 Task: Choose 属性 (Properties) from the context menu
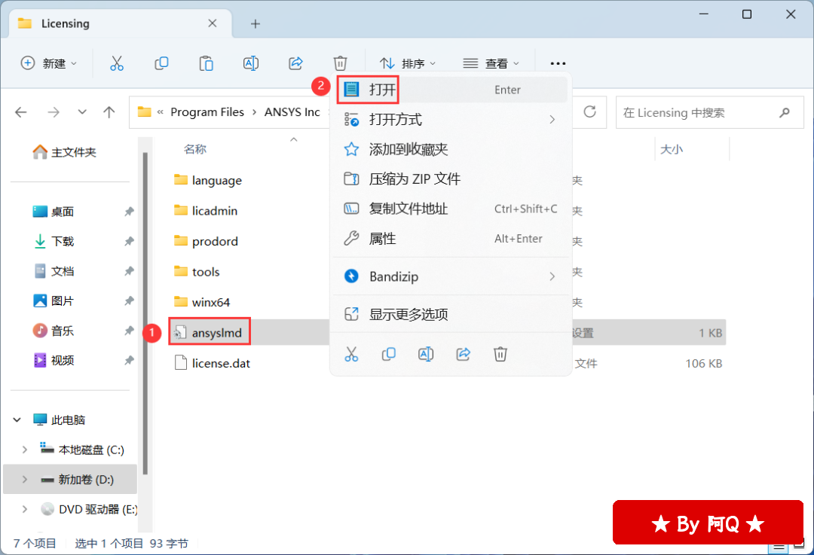(382, 239)
